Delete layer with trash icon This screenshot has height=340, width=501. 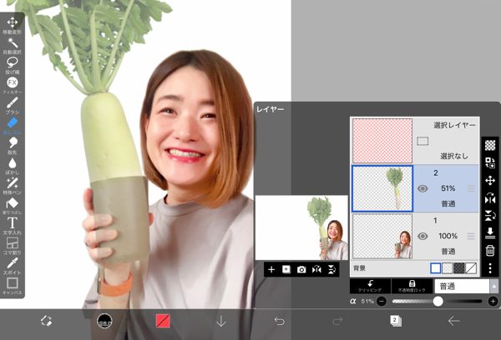(x=490, y=250)
